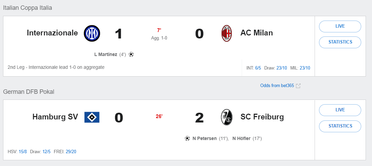Select FREI win odds 29/20

coord(71,151)
